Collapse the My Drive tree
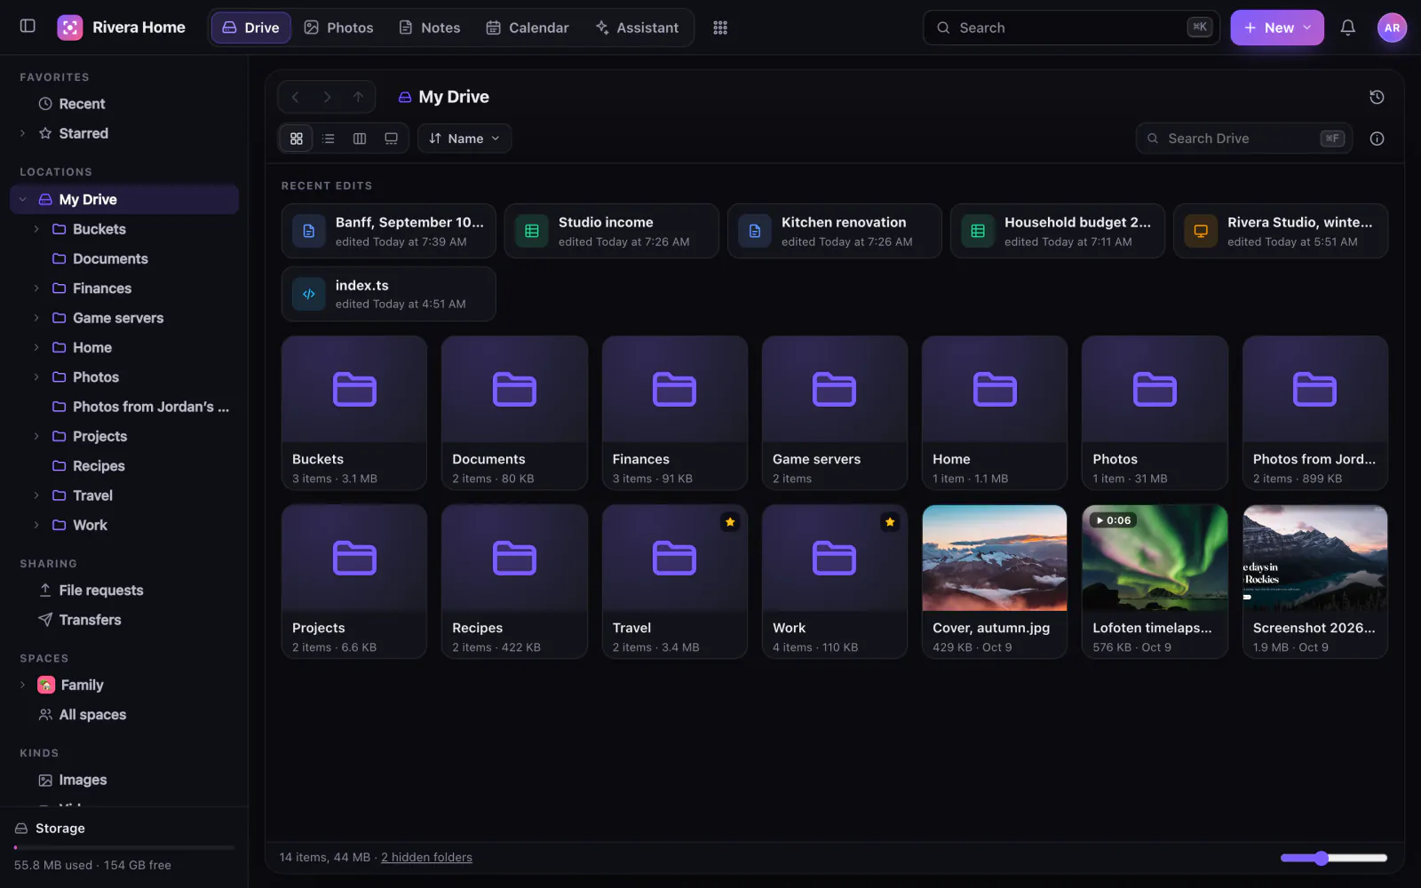Viewport: 1421px width, 888px height. point(23,200)
